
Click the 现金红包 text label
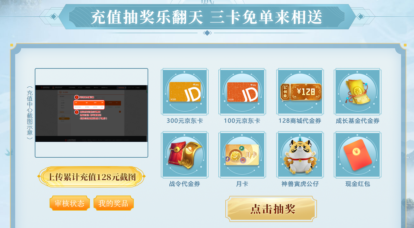point(357,184)
